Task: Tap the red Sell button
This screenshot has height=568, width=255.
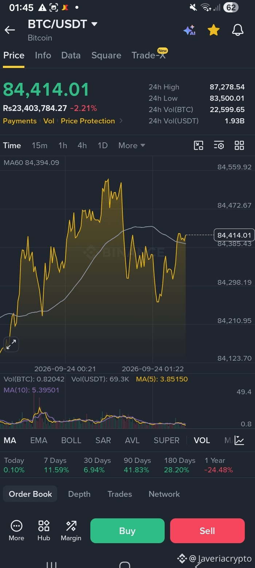Action: click(207, 531)
